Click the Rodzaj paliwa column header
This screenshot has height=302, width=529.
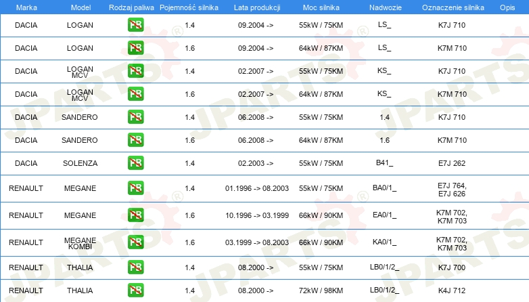131,7
